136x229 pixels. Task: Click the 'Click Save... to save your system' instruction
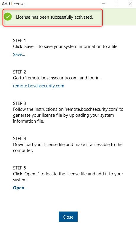pos(66,47)
